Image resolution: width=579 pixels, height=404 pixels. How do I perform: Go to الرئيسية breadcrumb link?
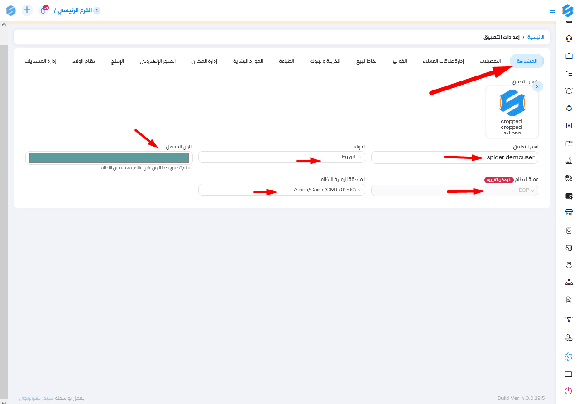(x=536, y=37)
